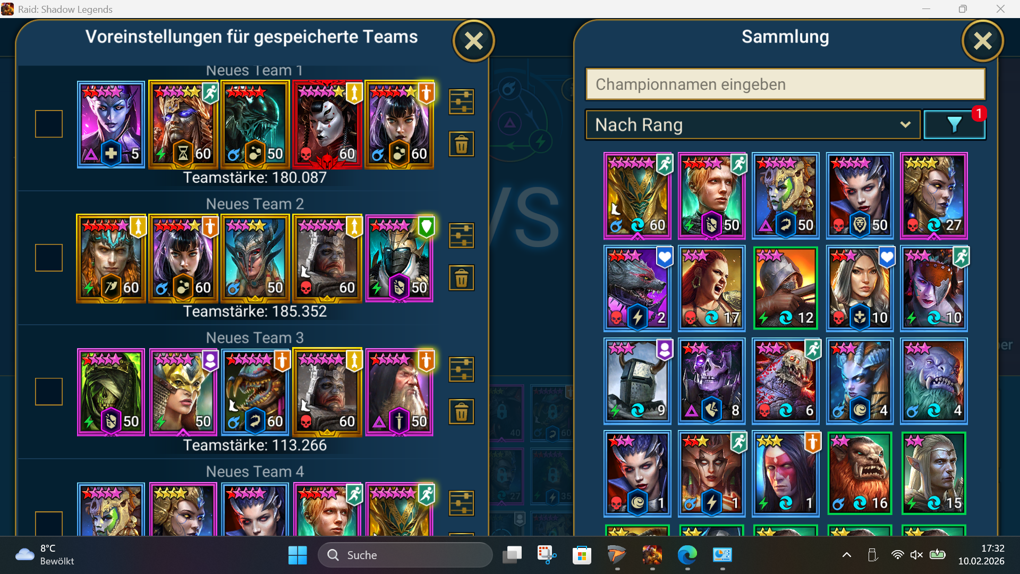Screen dimensions: 1020x574
Task: Select the orange beast champion level 16
Action: point(860,473)
